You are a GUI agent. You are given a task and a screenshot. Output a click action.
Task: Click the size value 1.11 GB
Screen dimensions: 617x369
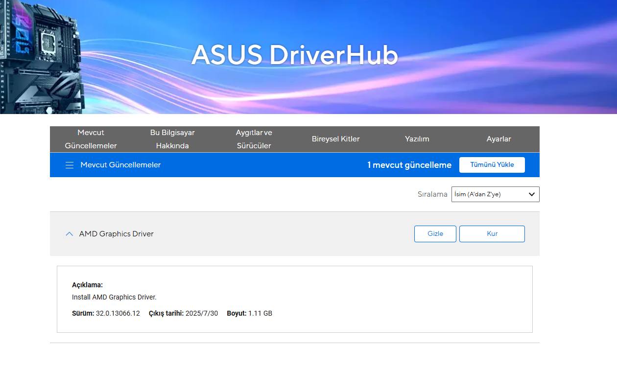(260, 313)
